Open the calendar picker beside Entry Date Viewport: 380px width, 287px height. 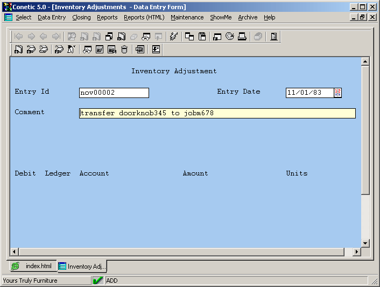point(337,93)
